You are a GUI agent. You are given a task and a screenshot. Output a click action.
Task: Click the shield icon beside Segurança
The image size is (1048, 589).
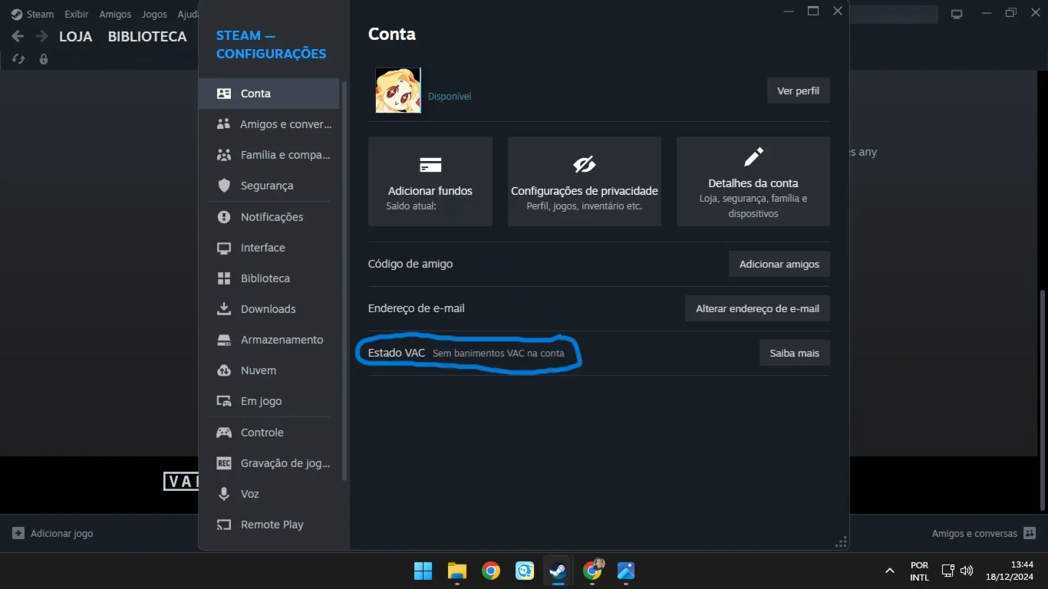(x=224, y=186)
